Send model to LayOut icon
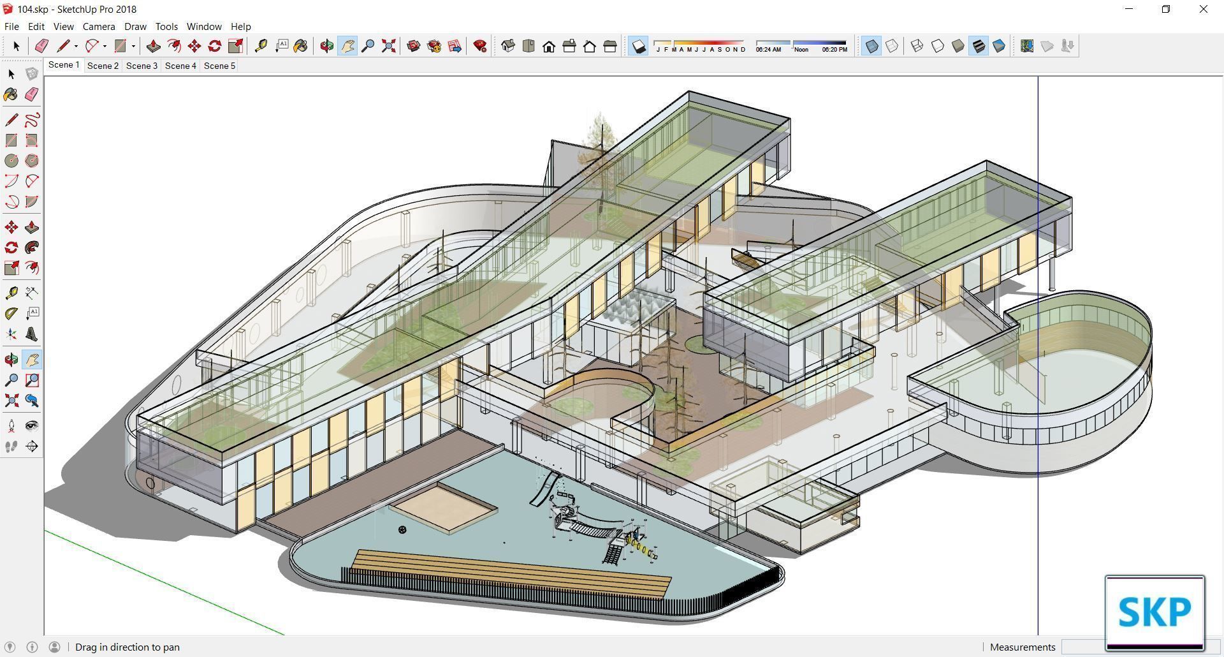 tap(455, 46)
